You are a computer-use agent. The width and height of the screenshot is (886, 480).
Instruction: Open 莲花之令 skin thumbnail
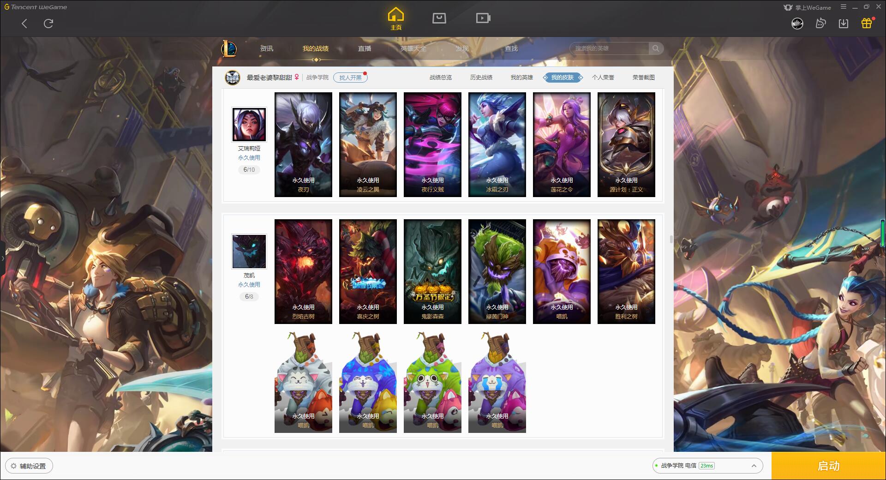(x=562, y=144)
